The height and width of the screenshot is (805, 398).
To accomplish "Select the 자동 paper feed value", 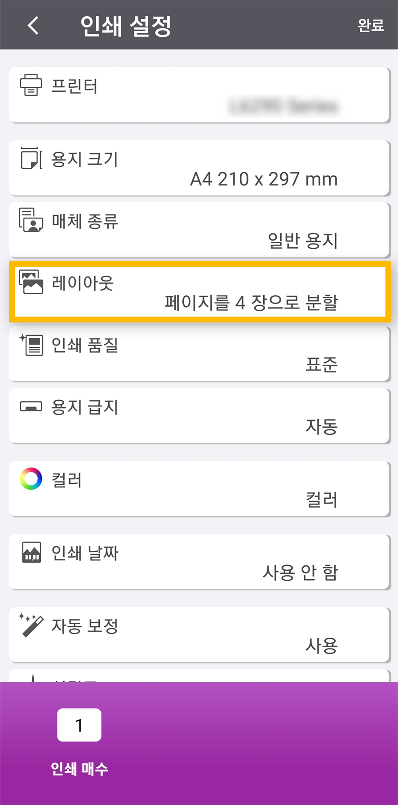I will click(321, 426).
